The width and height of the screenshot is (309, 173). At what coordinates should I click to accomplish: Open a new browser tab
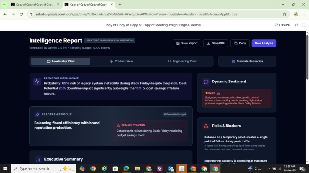(x=120, y=5)
